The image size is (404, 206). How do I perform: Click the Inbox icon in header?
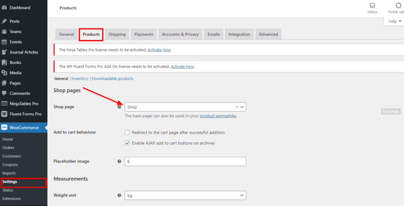tap(372, 6)
